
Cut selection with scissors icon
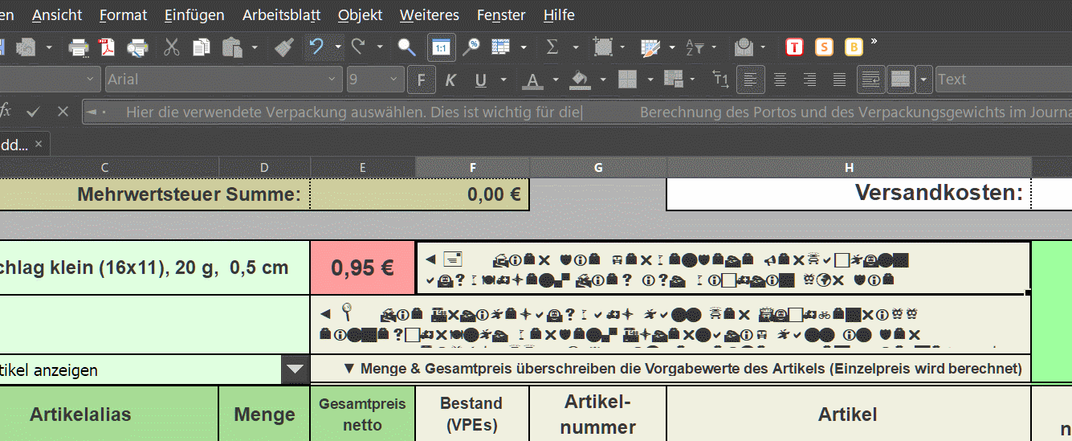pyautogui.click(x=171, y=47)
